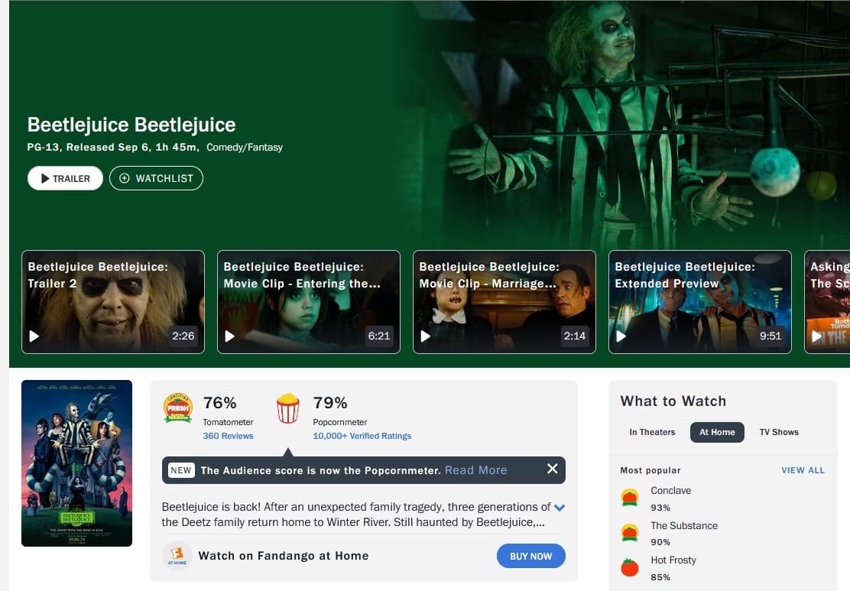850x591 pixels.
Task: Expand the movie synopsis chevron
Action: (560, 508)
